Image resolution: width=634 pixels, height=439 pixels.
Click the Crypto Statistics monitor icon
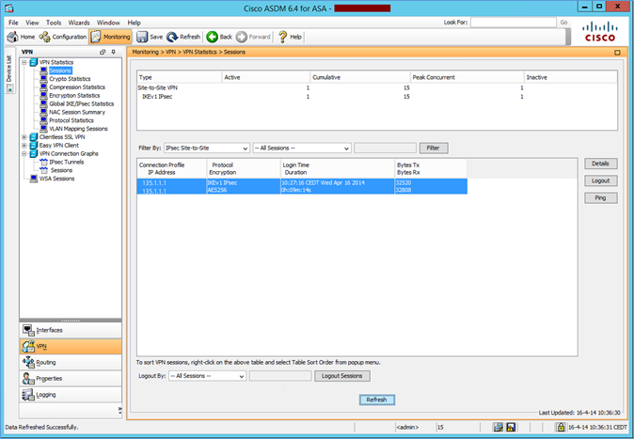pos(43,79)
